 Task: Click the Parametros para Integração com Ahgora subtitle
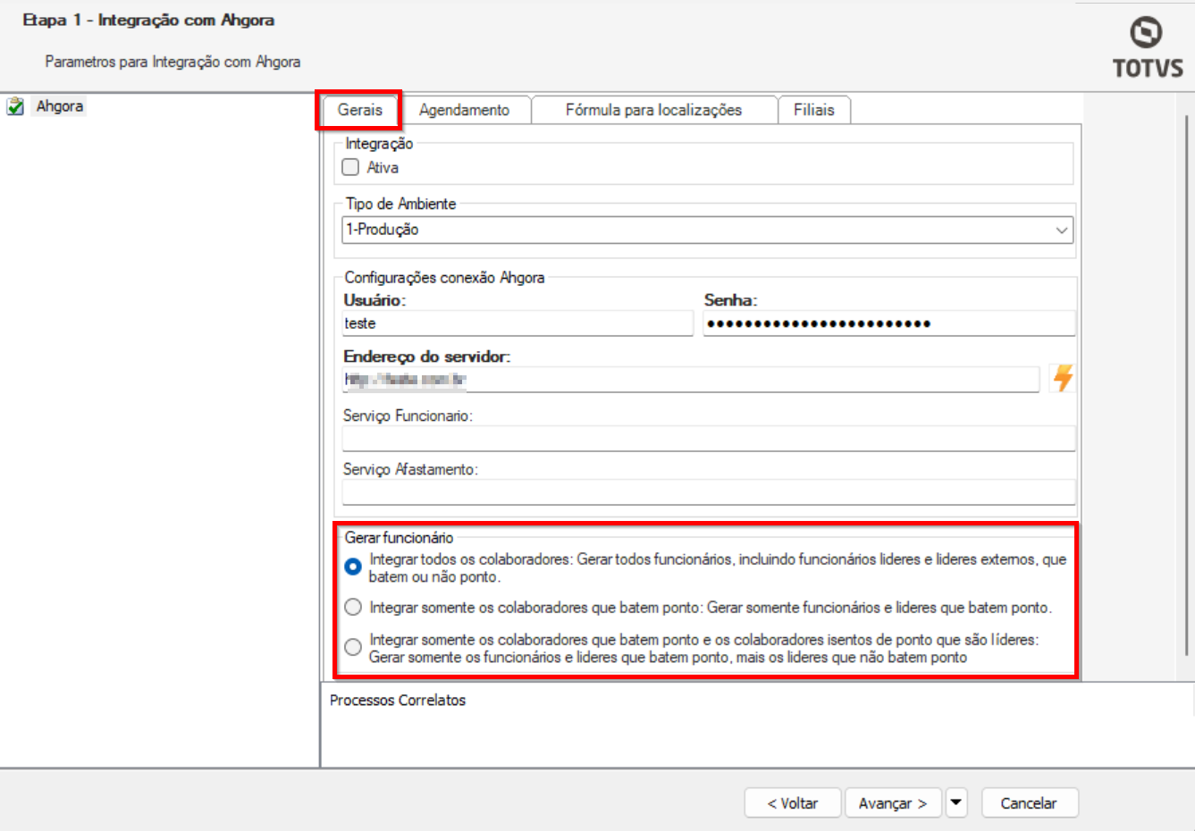pyautogui.click(x=173, y=62)
